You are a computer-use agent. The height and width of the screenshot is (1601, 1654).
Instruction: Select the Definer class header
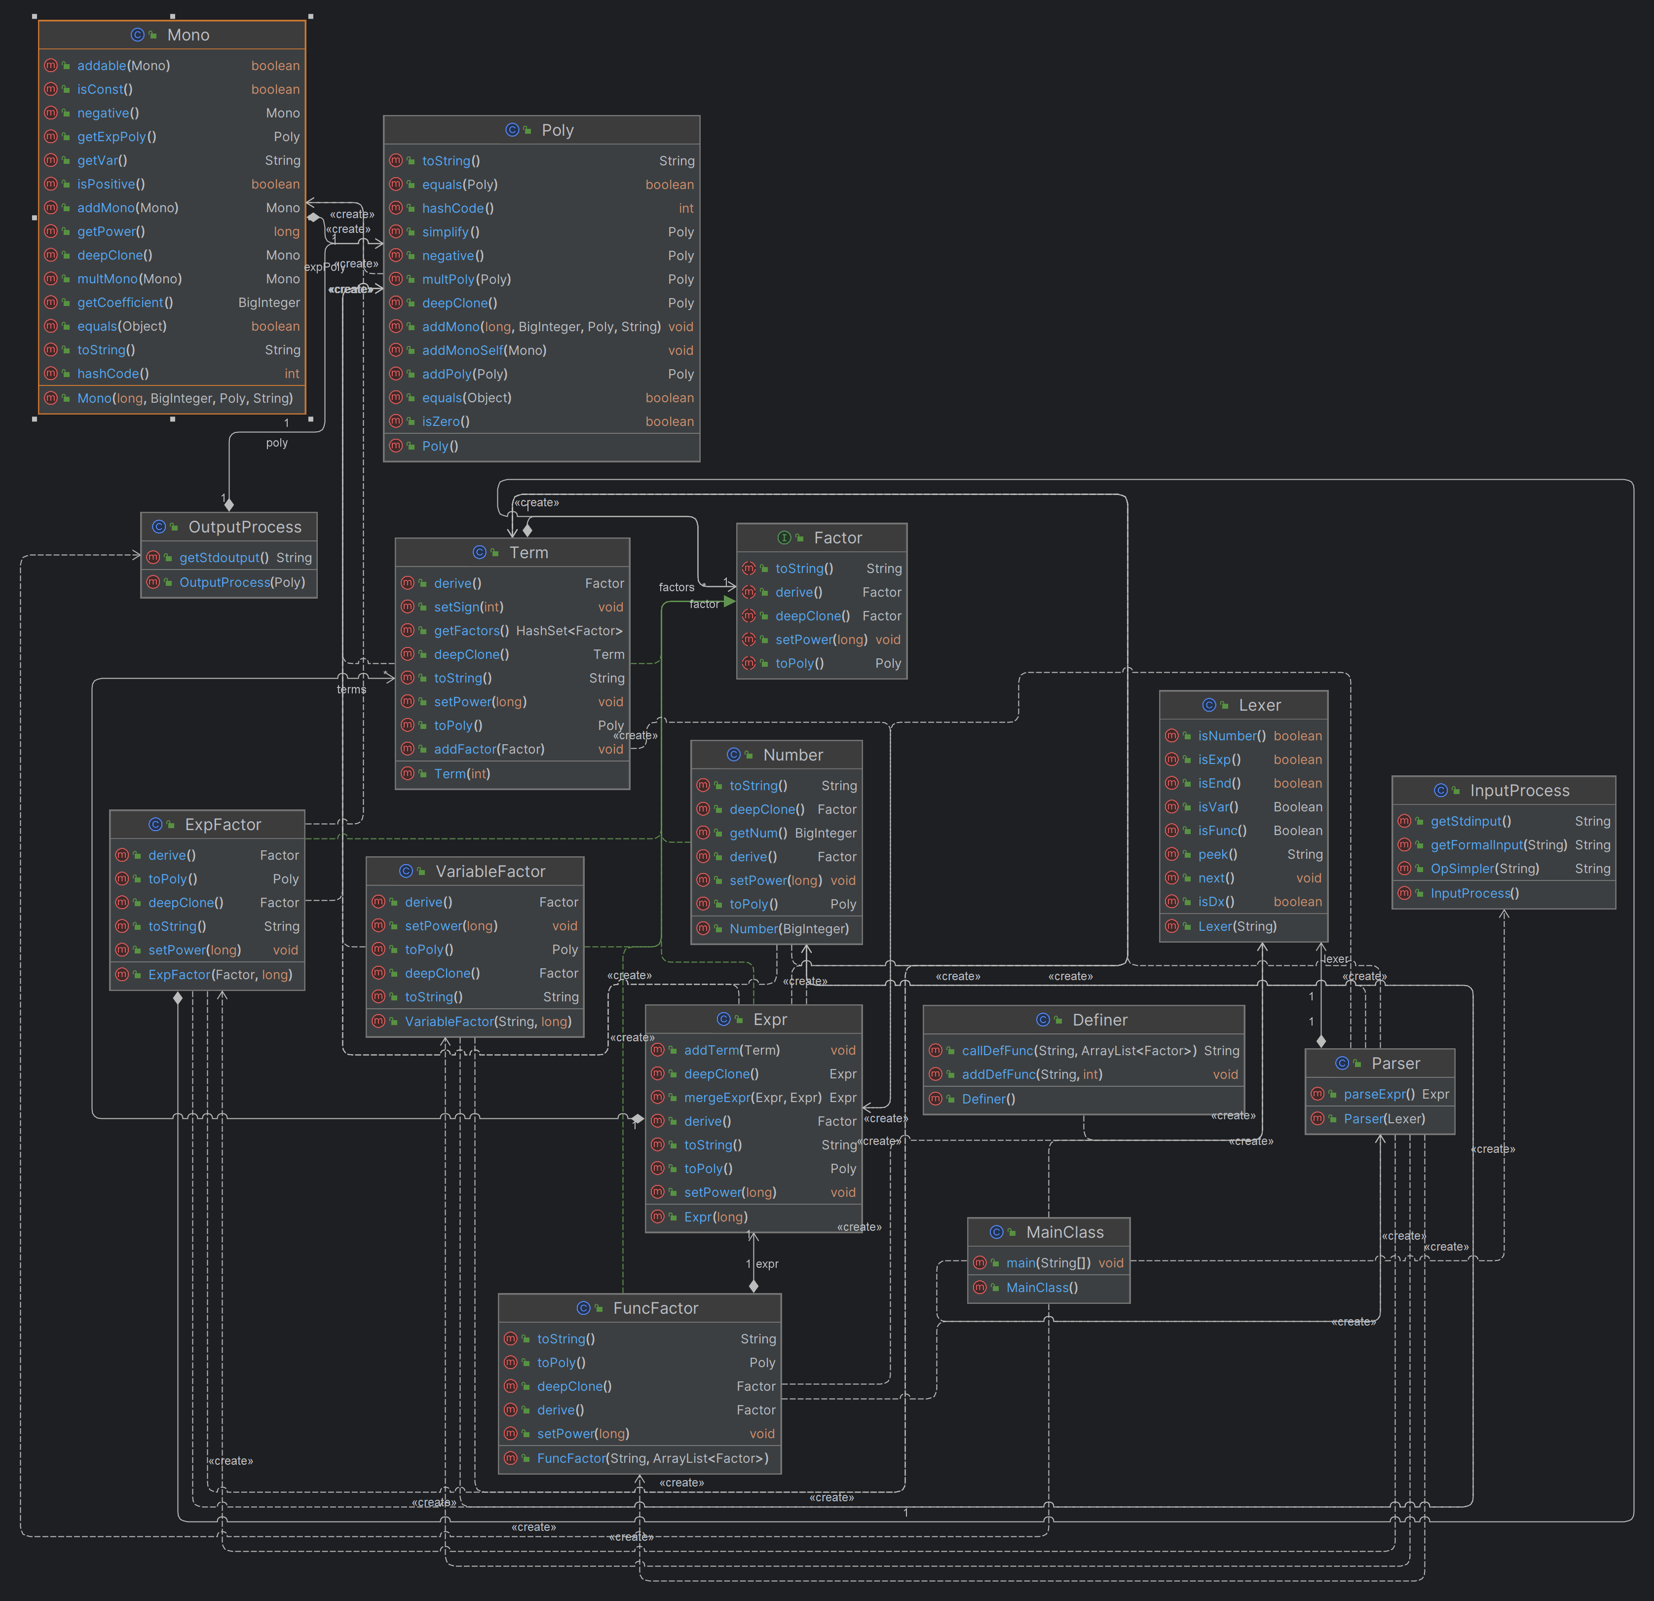click(x=1084, y=1020)
